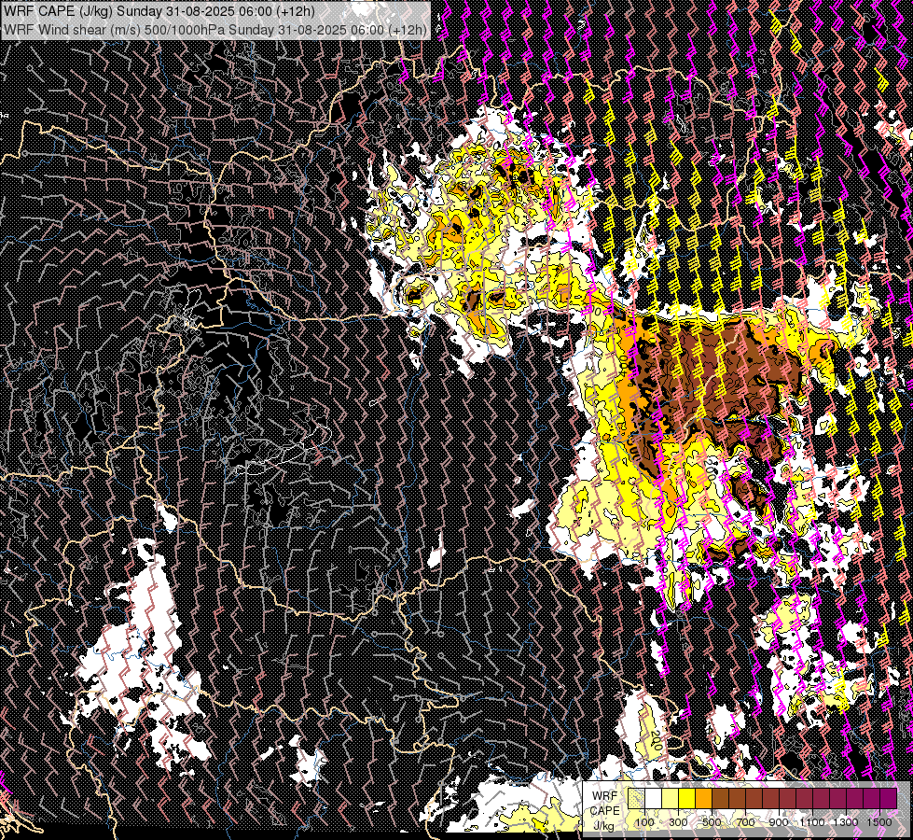Click the legend value 1100

[x=812, y=822]
